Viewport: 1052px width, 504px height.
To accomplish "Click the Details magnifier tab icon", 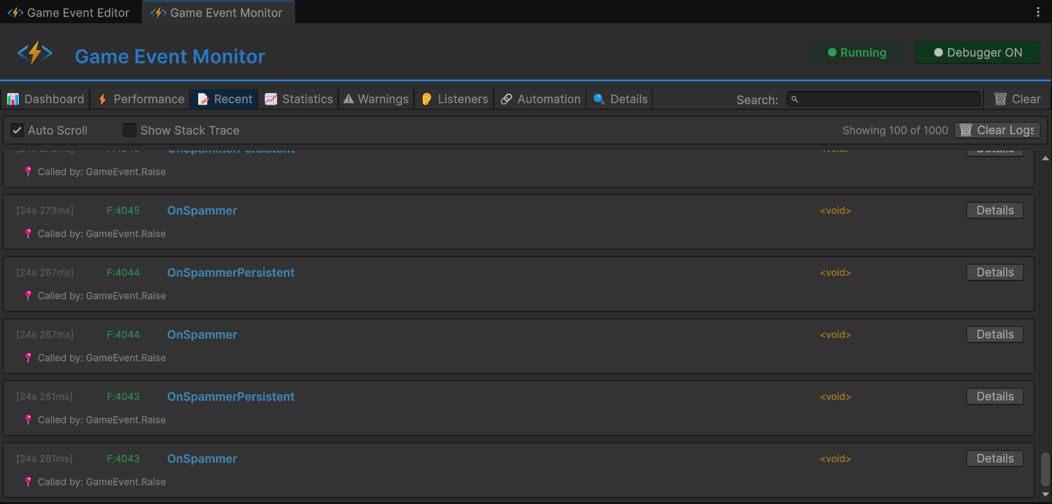I will [x=599, y=99].
